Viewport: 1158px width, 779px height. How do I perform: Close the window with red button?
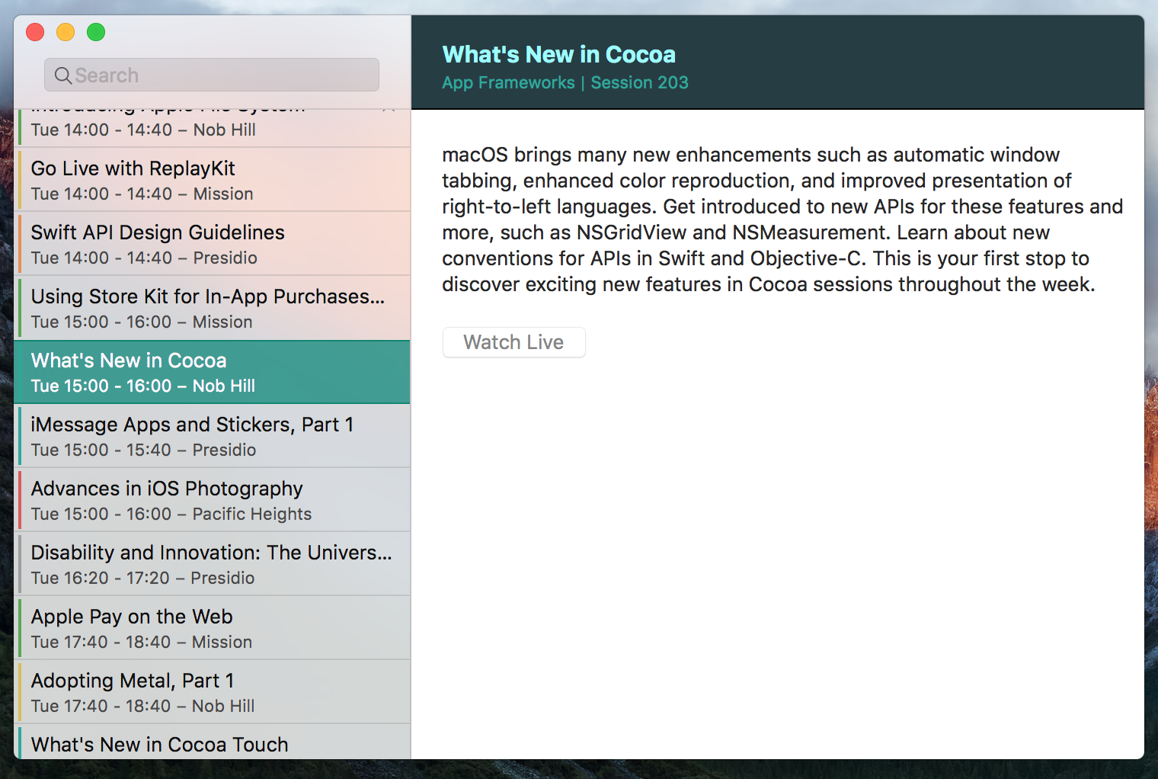[35, 32]
